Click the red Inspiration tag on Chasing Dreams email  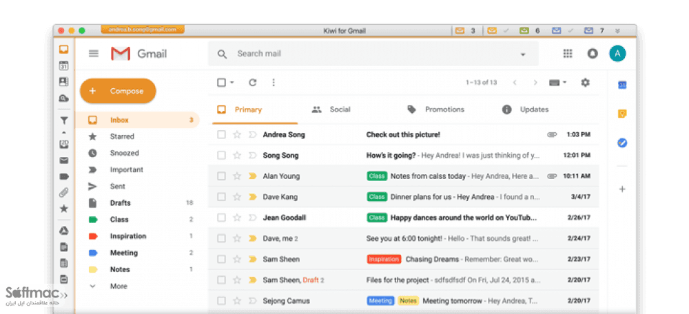pos(384,260)
